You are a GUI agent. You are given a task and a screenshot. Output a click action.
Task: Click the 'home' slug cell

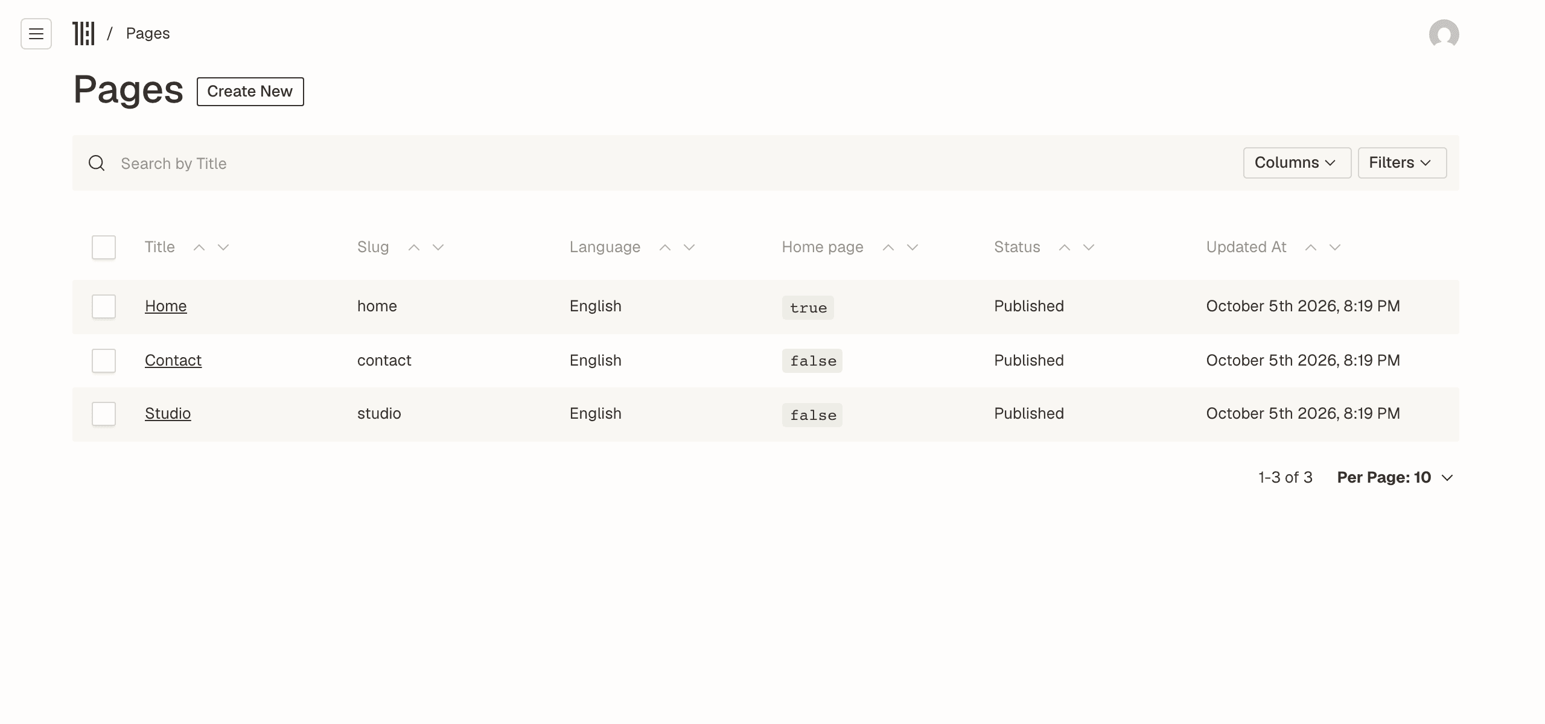pos(377,306)
